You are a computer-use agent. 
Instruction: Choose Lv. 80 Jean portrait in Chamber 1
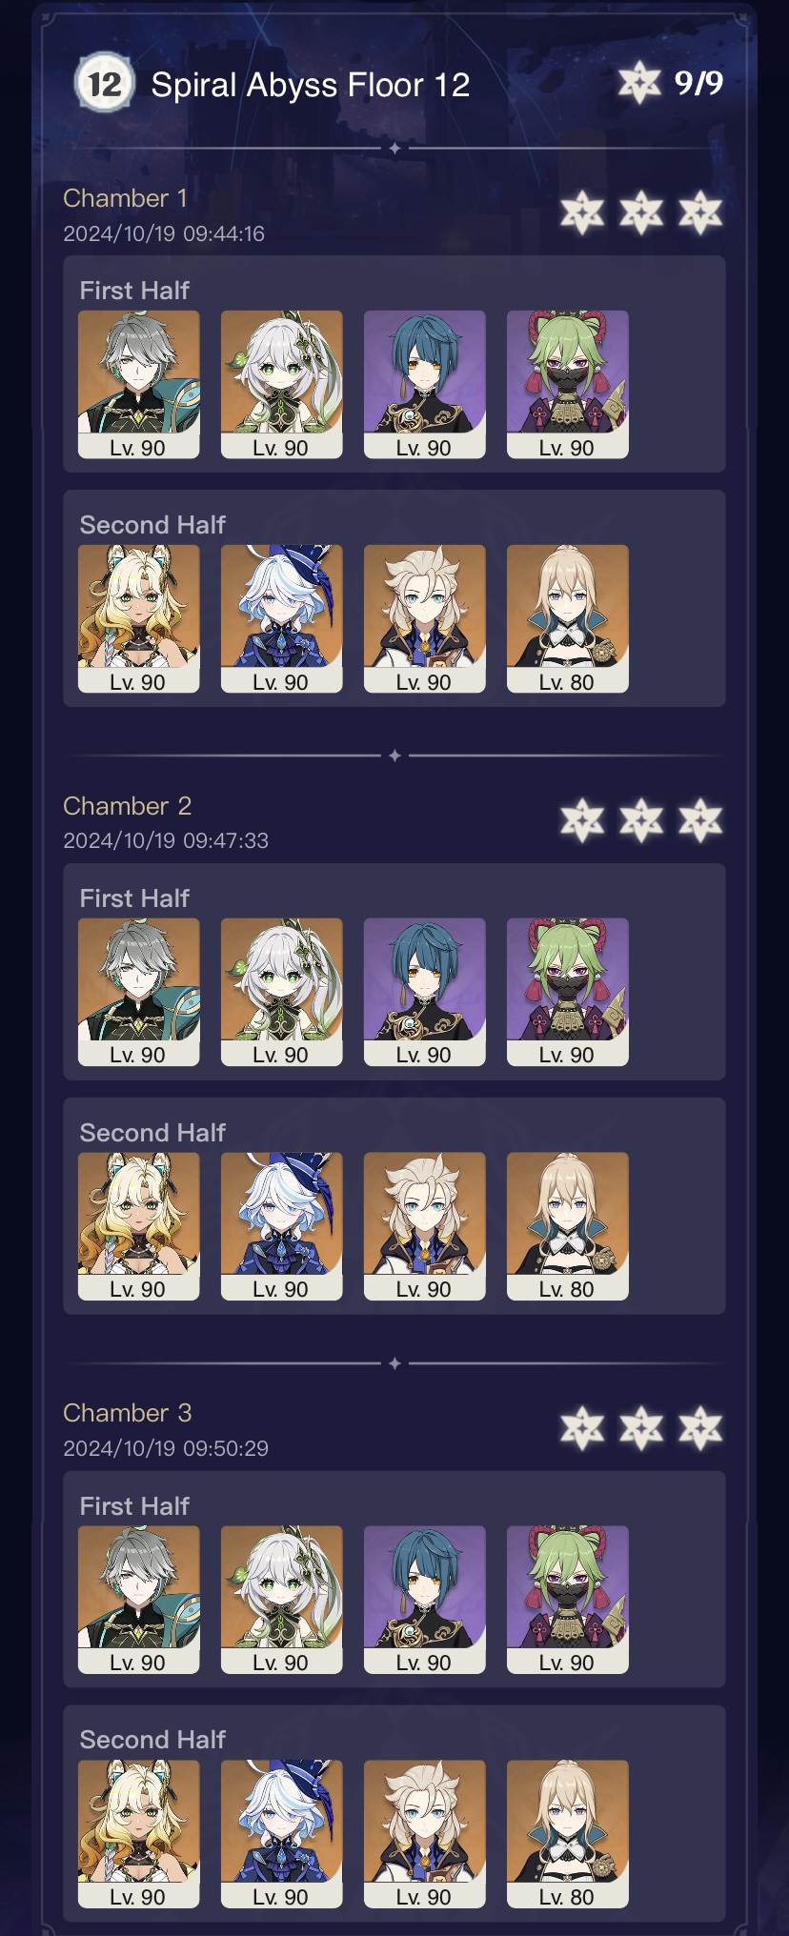568,618
